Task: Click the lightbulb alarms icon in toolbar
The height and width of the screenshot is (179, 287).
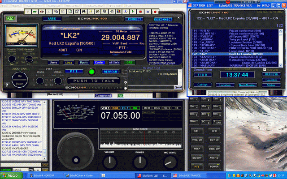Action: (91, 12)
